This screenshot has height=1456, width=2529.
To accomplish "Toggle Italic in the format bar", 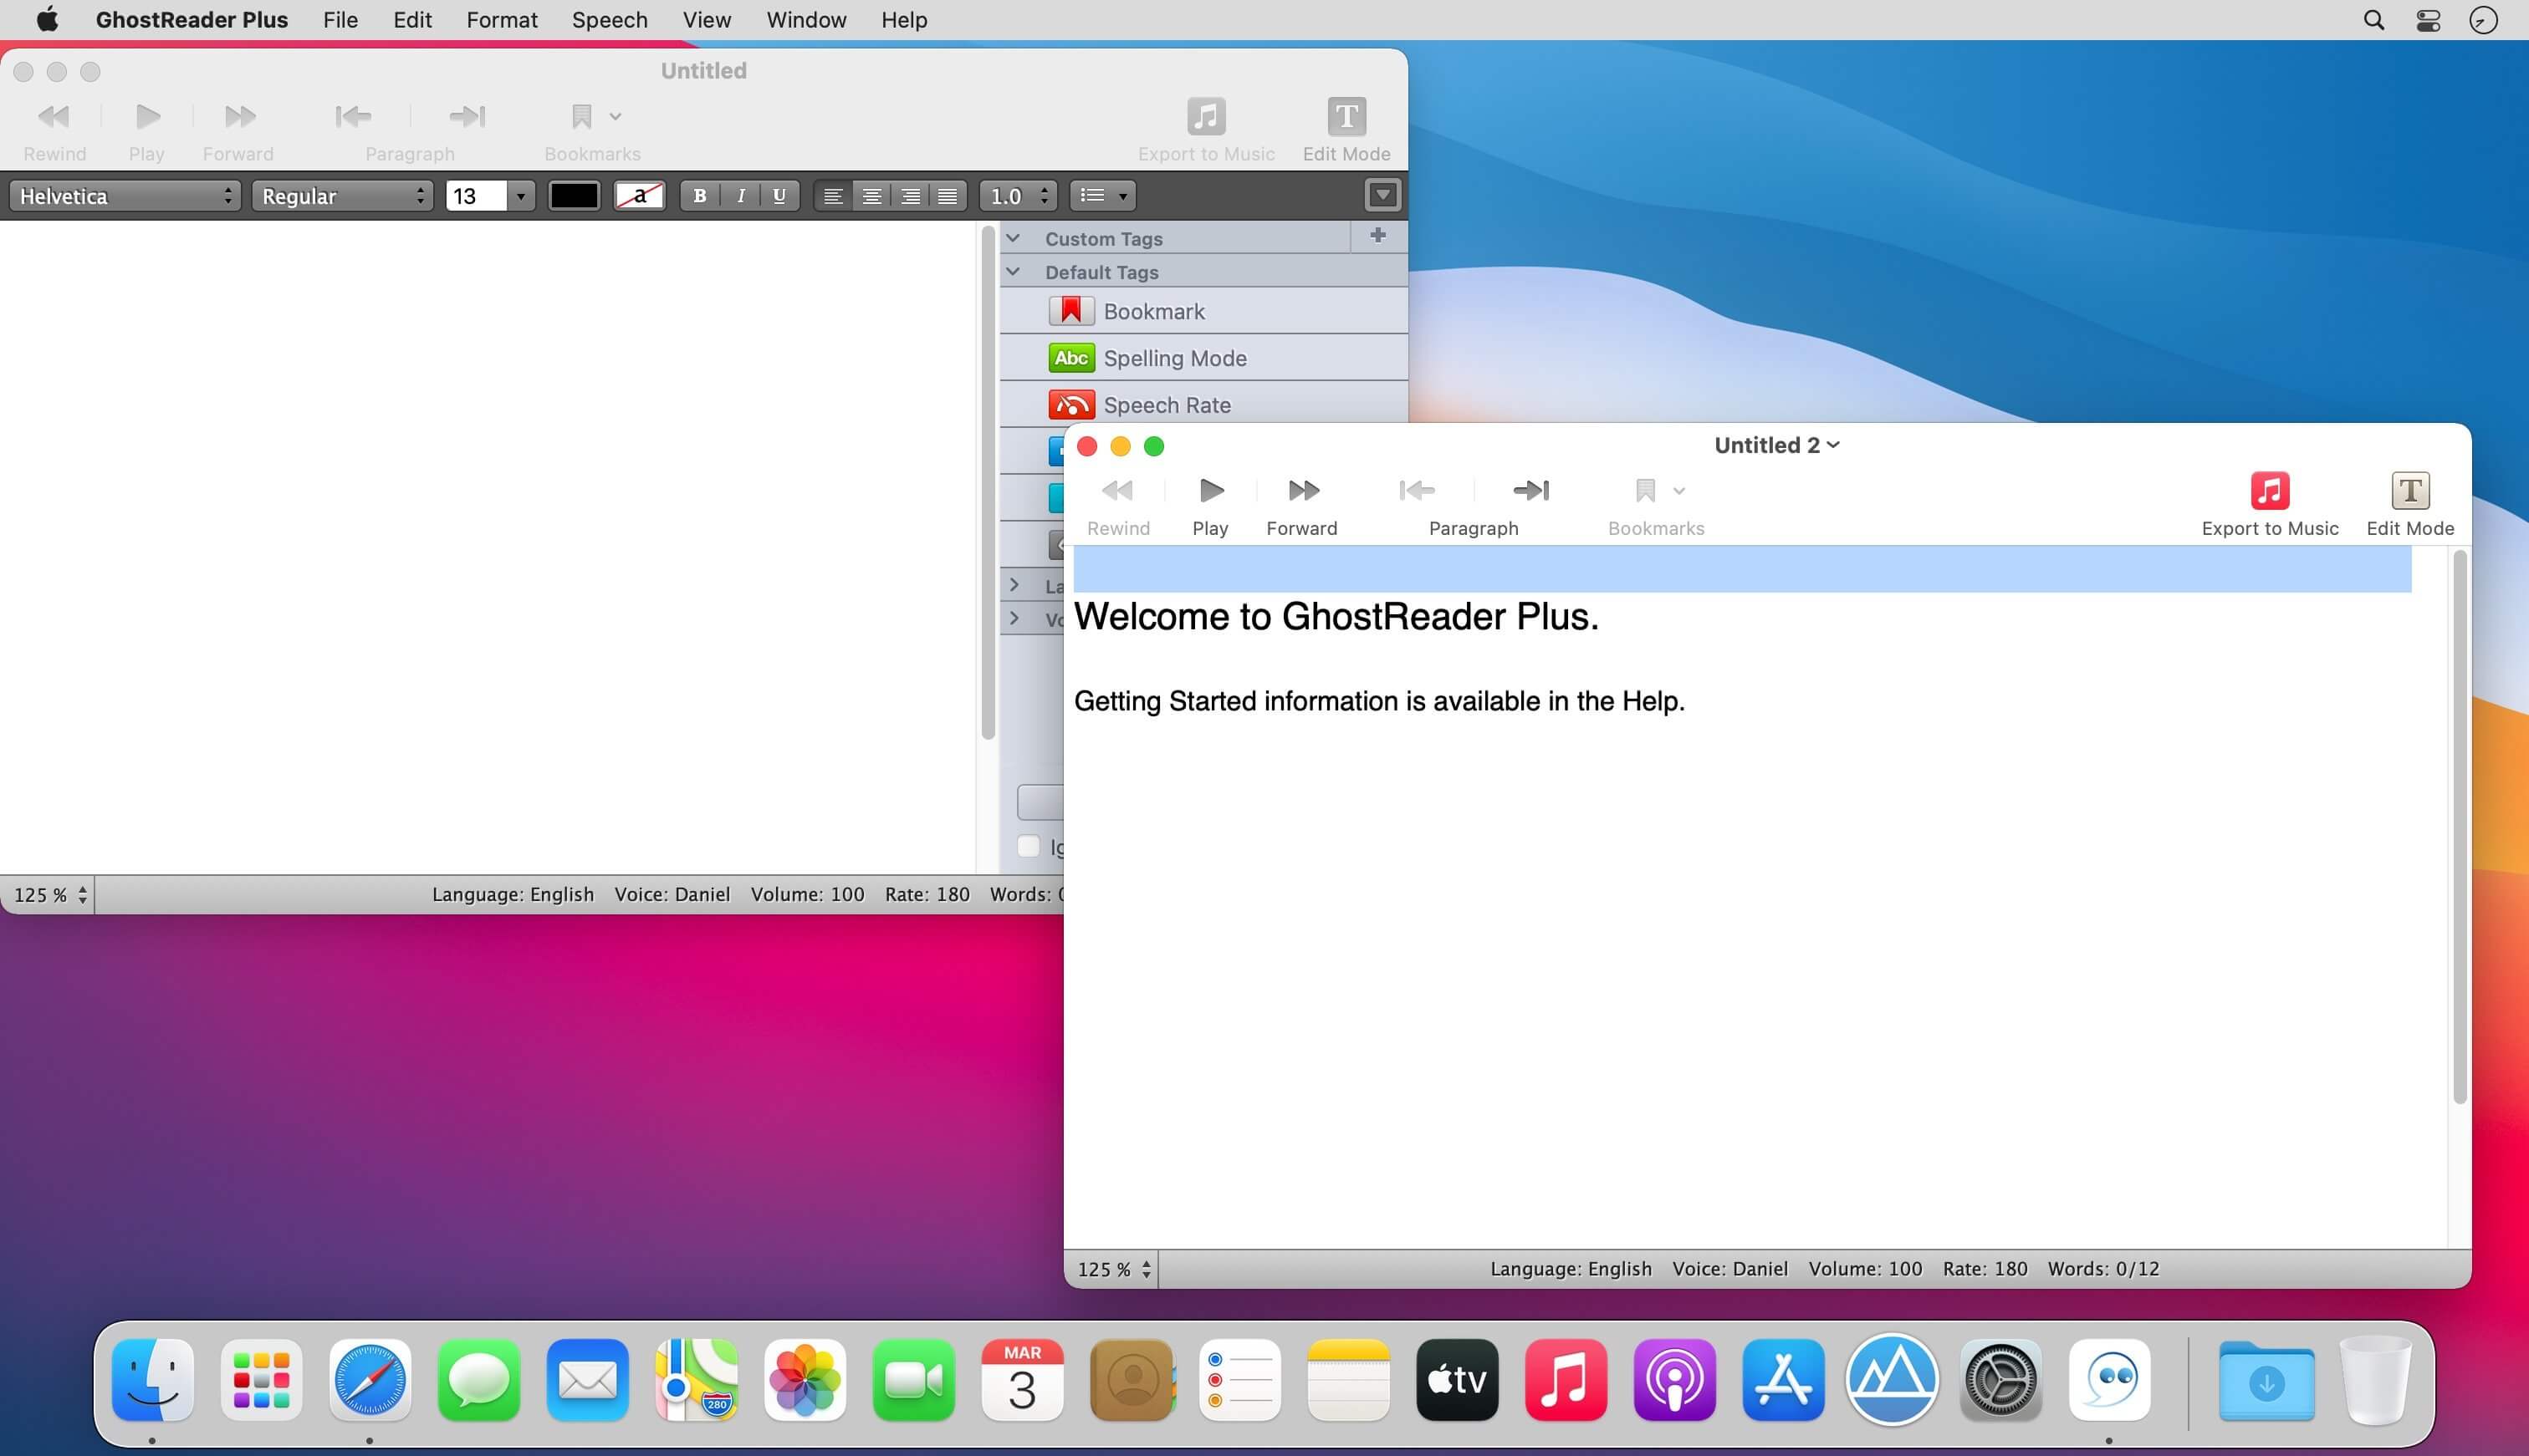I will tap(740, 196).
